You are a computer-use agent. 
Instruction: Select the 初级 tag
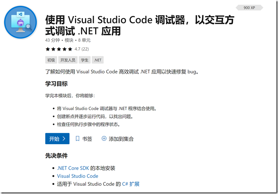tap(51, 60)
